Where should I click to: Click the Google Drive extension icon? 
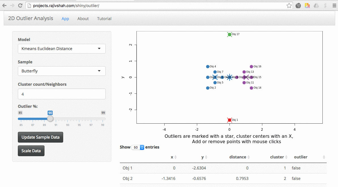tap(316, 5)
